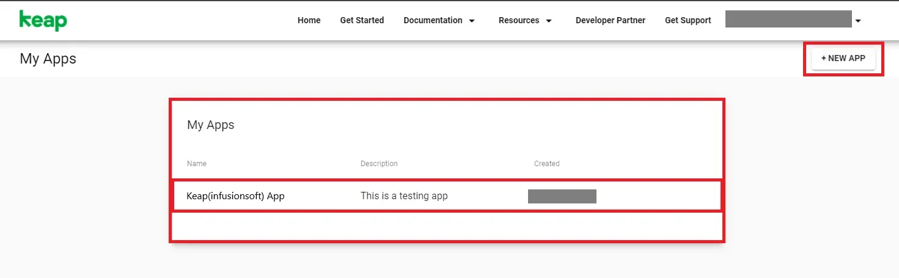Click the My Apps card heading
This screenshot has height=278, width=899.
[211, 125]
